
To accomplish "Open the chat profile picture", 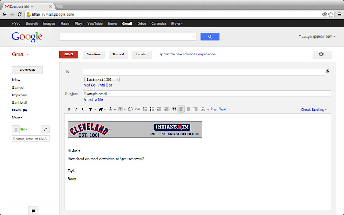I will tap(16, 130).
